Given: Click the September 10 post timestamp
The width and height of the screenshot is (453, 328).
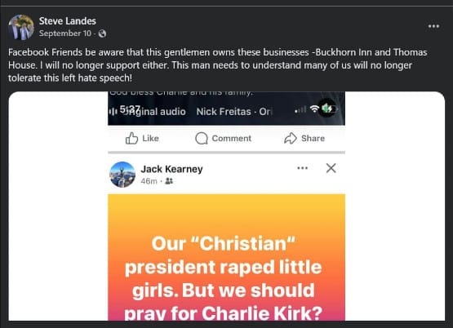Looking at the screenshot, I should pos(65,33).
